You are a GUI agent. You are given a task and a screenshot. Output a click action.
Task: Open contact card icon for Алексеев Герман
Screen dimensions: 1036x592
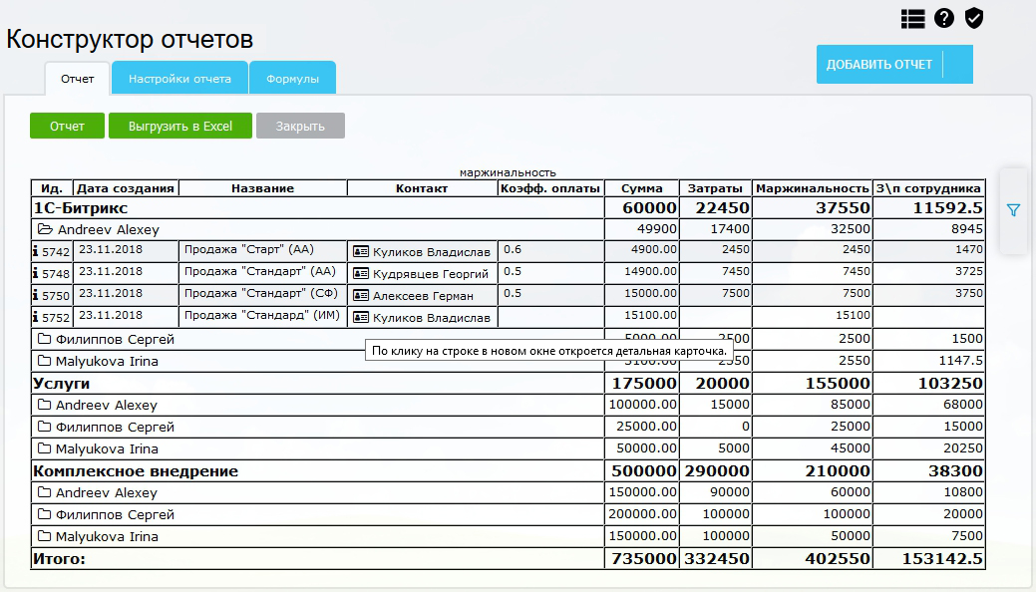point(361,296)
